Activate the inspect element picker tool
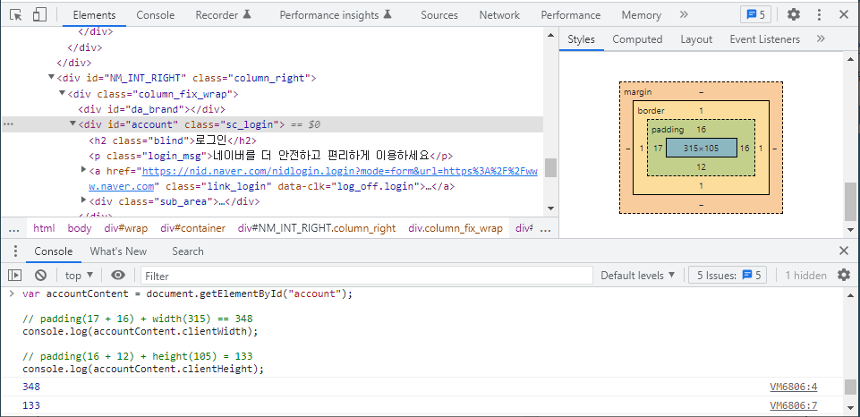 (16, 15)
